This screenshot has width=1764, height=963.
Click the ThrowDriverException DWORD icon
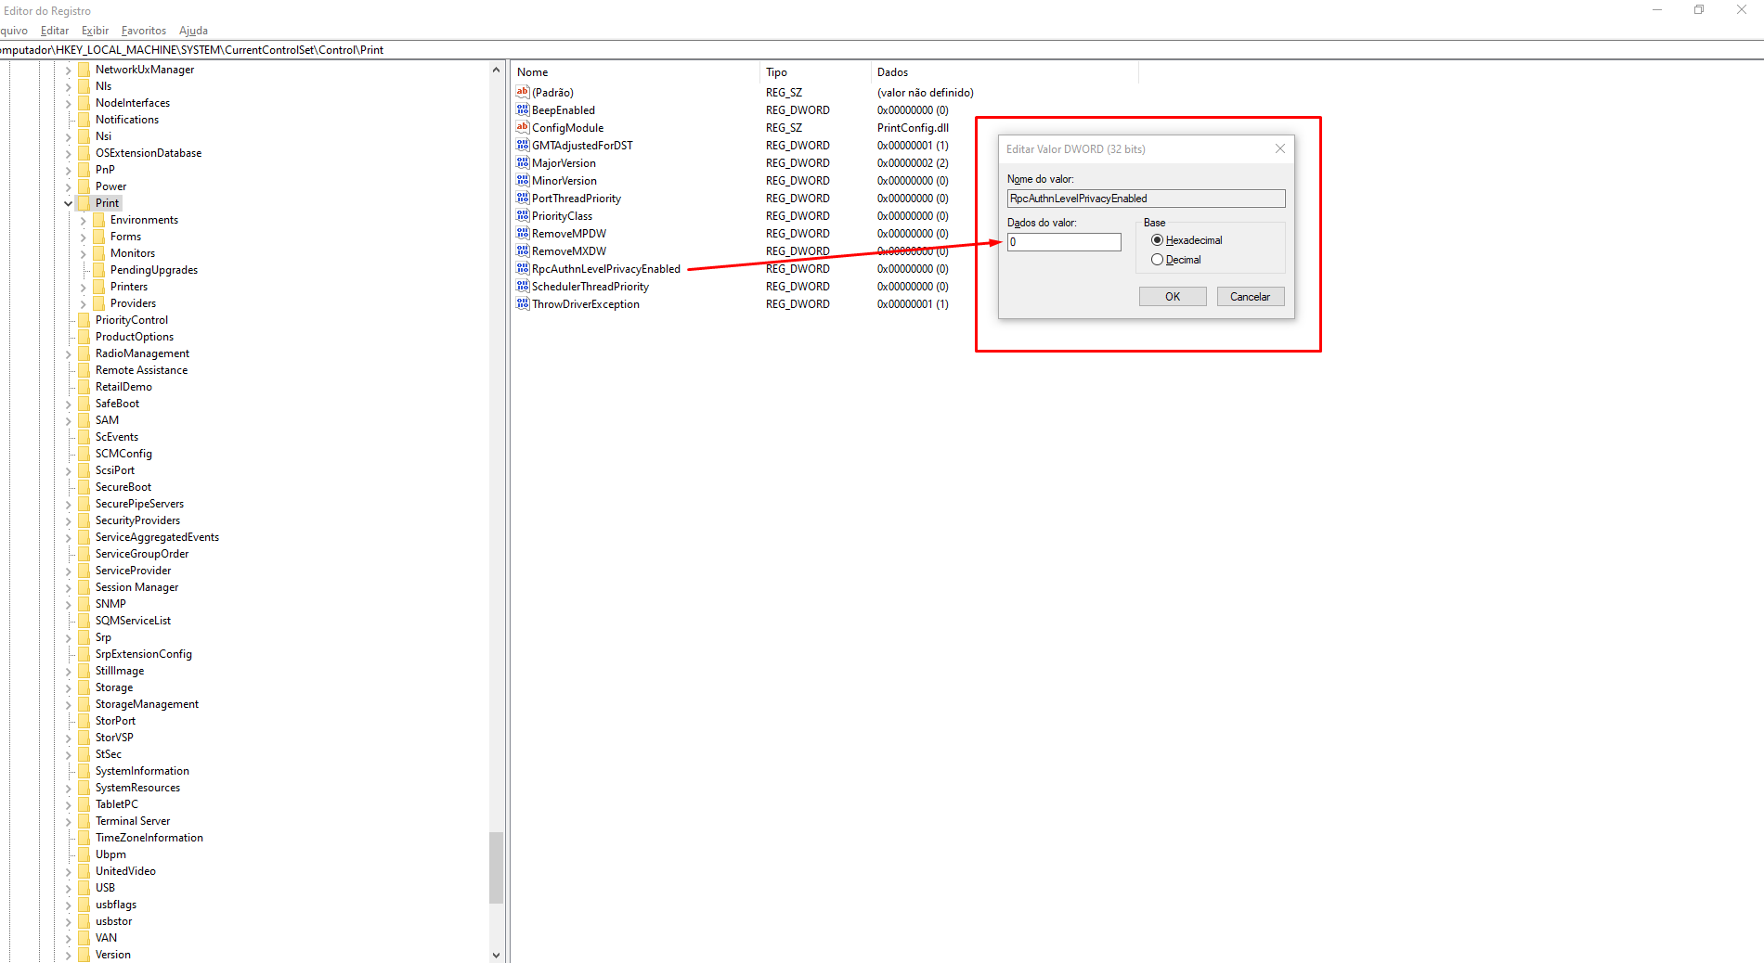pos(522,304)
